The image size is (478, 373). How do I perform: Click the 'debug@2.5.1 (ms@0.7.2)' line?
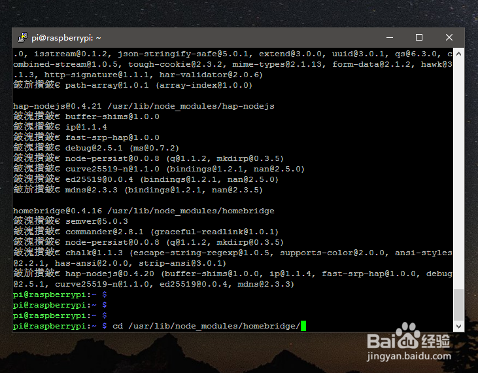(x=122, y=148)
